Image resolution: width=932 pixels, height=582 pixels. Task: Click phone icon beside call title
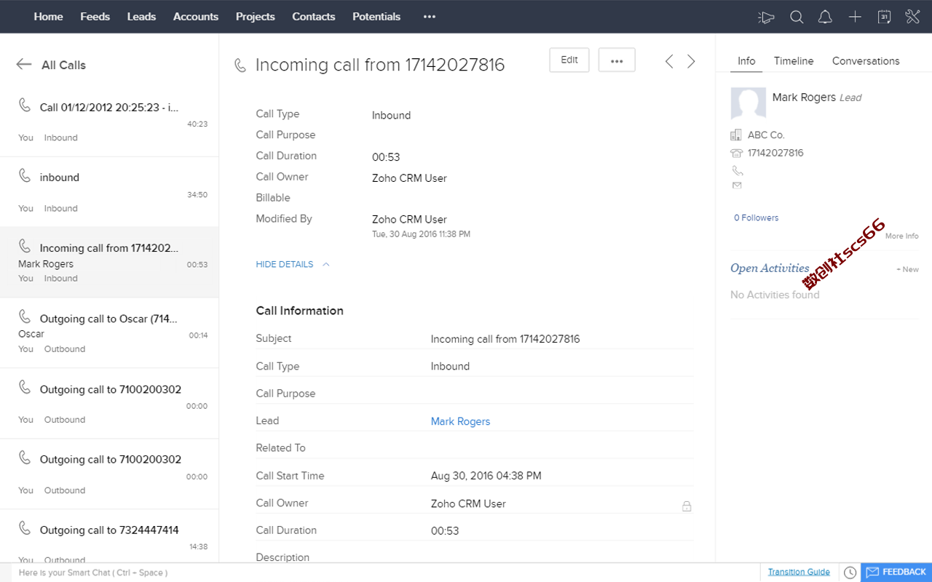point(240,65)
